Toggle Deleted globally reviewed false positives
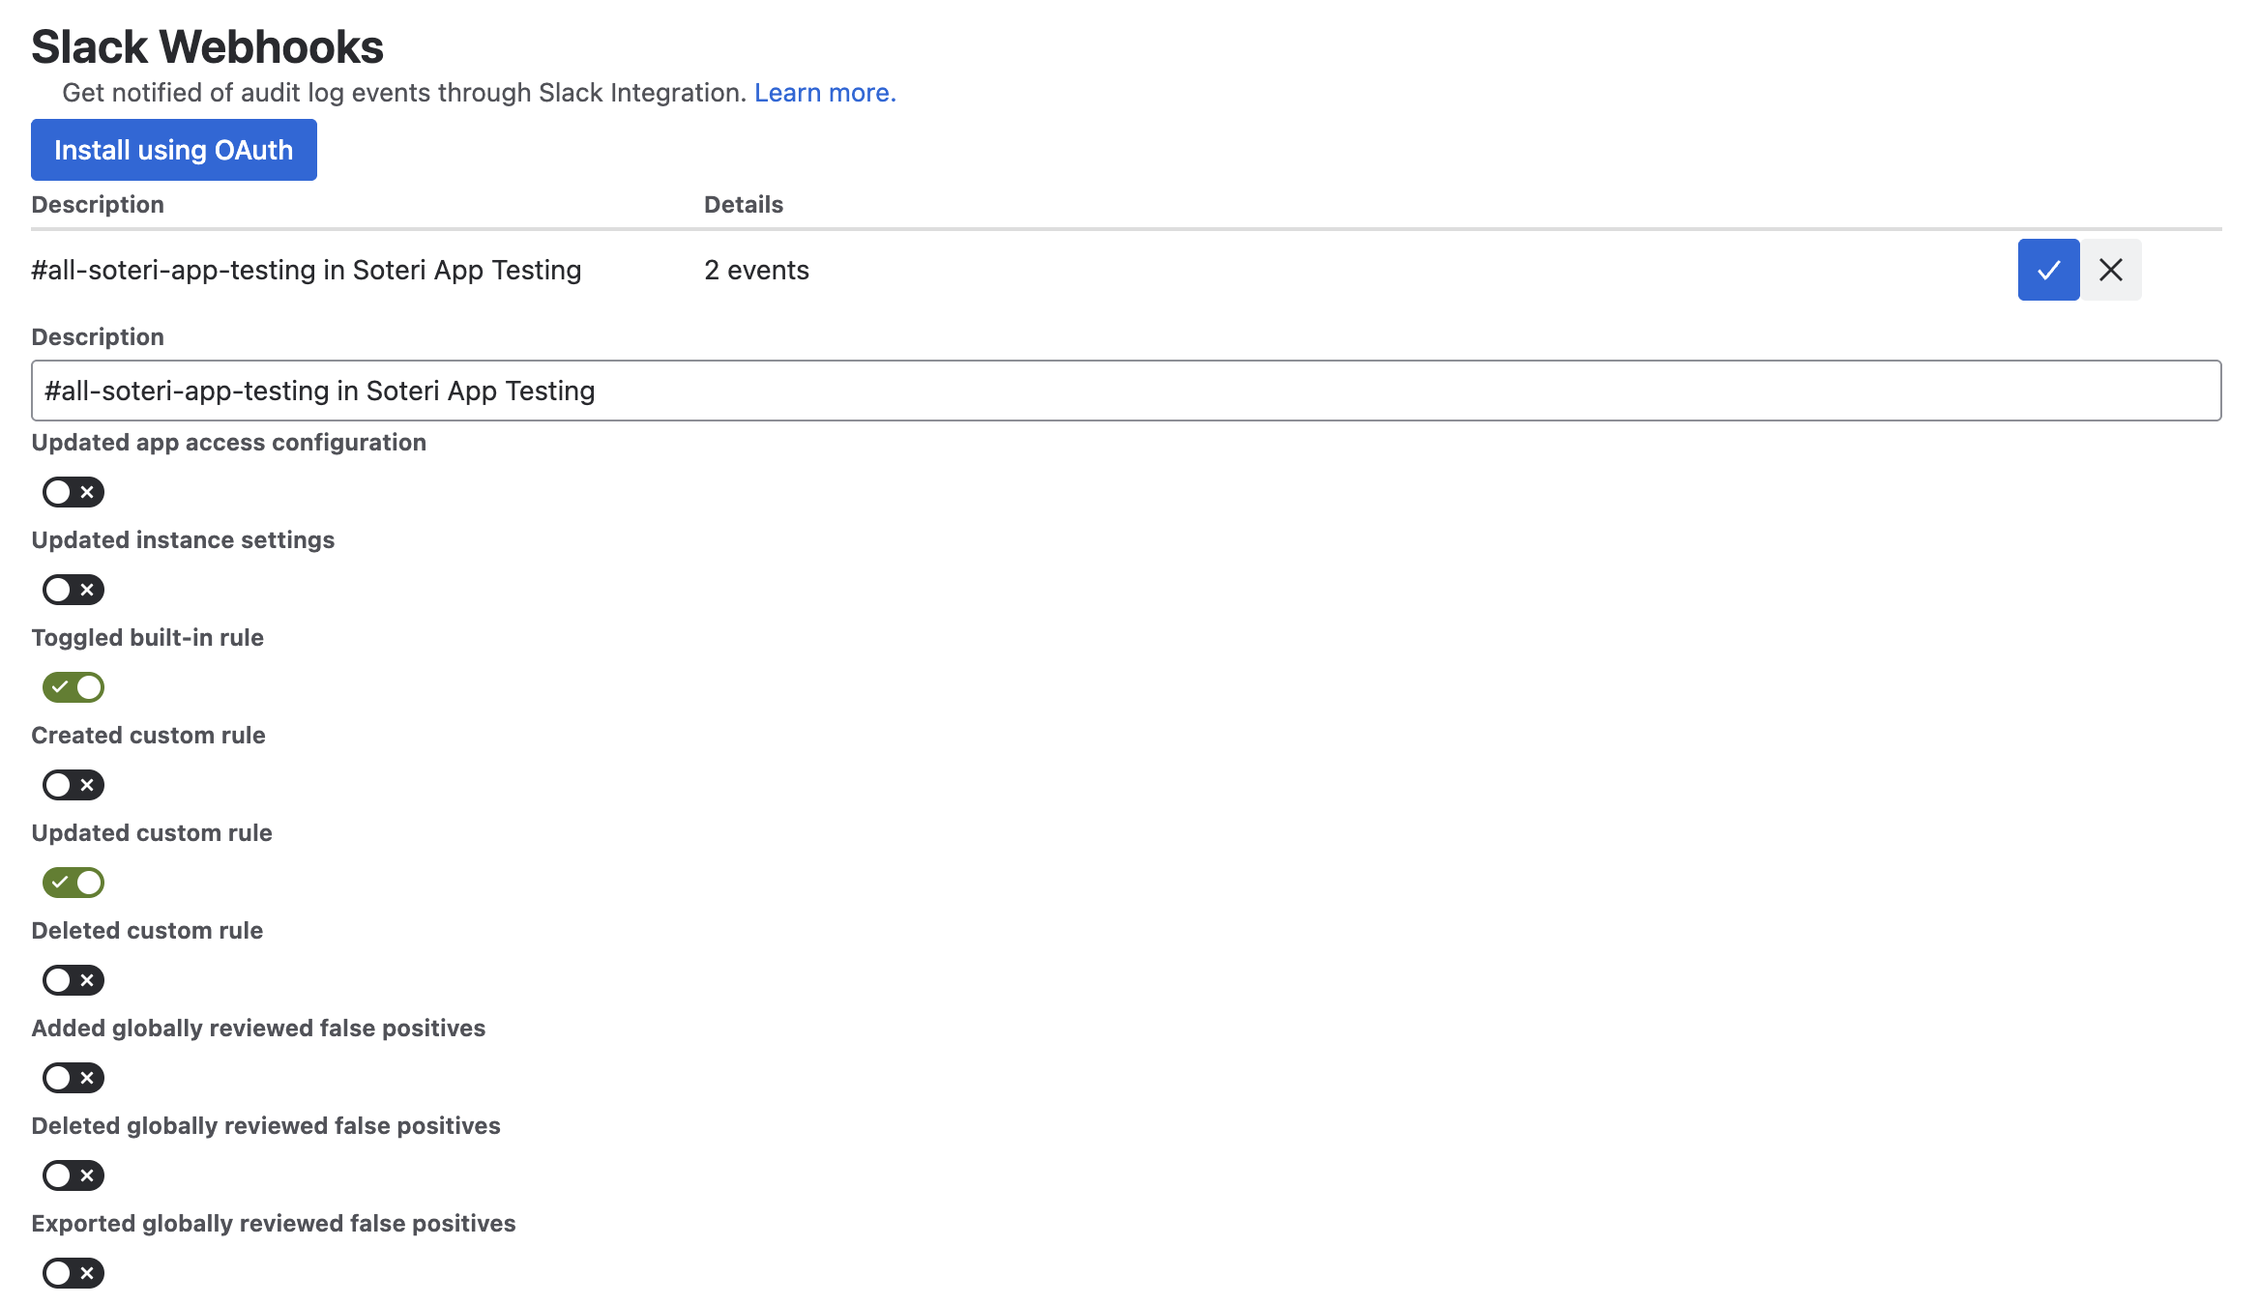 pyautogui.click(x=73, y=1175)
